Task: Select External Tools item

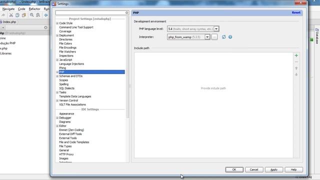Action: pos(68,138)
